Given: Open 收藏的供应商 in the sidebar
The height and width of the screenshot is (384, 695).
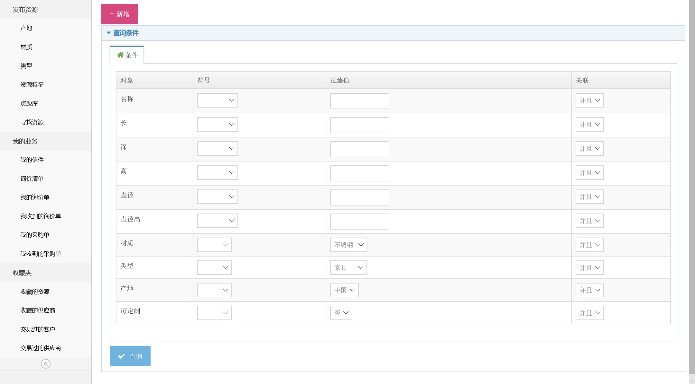Looking at the screenshot, I should (x=46, y=310).
